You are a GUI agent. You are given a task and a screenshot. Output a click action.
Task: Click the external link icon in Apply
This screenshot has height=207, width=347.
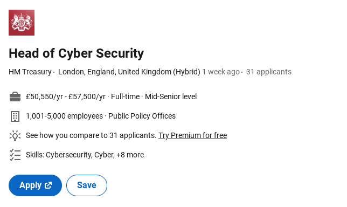click(x=48, y=185)
